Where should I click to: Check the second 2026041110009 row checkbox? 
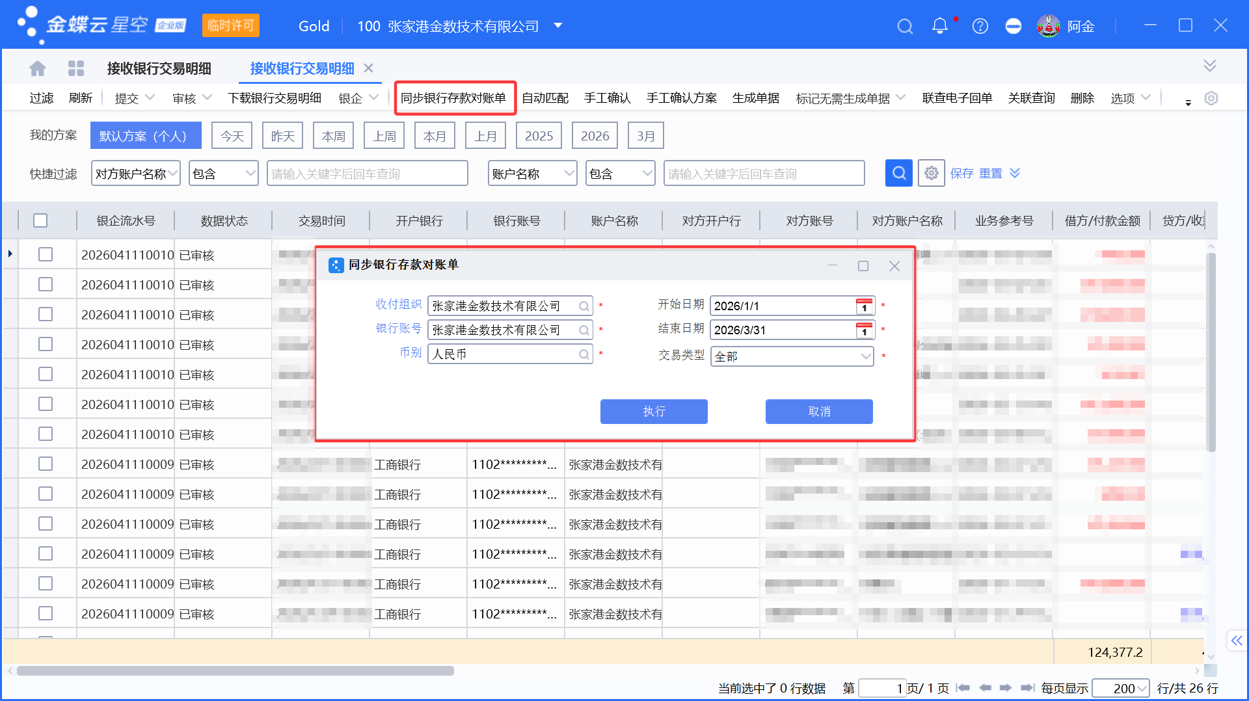(46, 494)
